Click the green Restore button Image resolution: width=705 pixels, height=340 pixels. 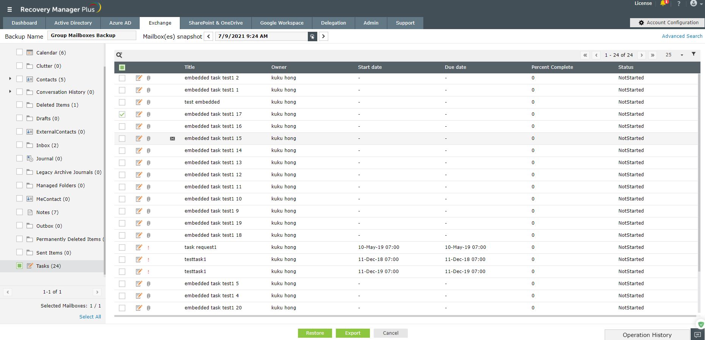315,333
